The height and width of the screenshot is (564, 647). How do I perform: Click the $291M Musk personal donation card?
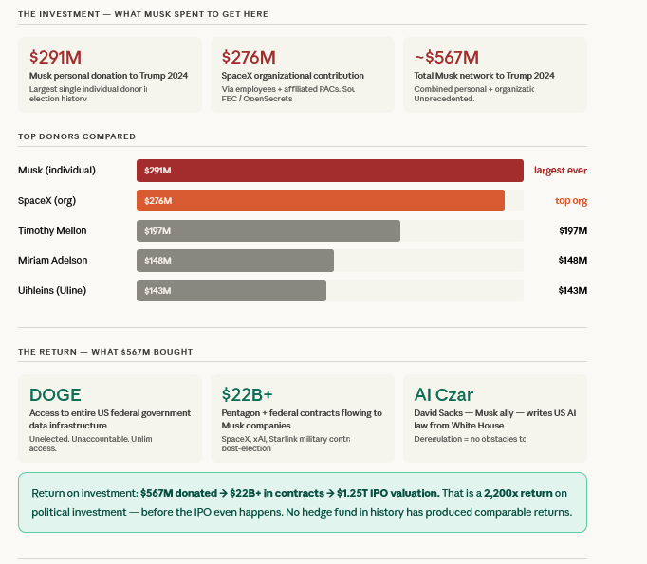110,75
